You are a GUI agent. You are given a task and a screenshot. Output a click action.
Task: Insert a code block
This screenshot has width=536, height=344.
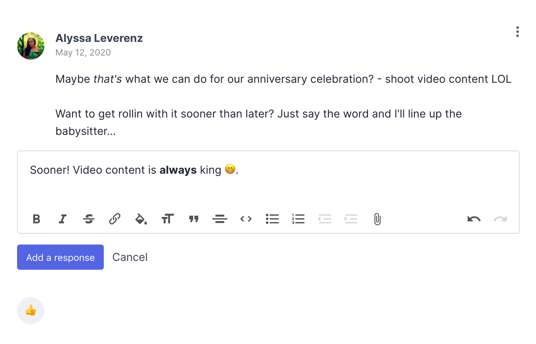point(246,219)
